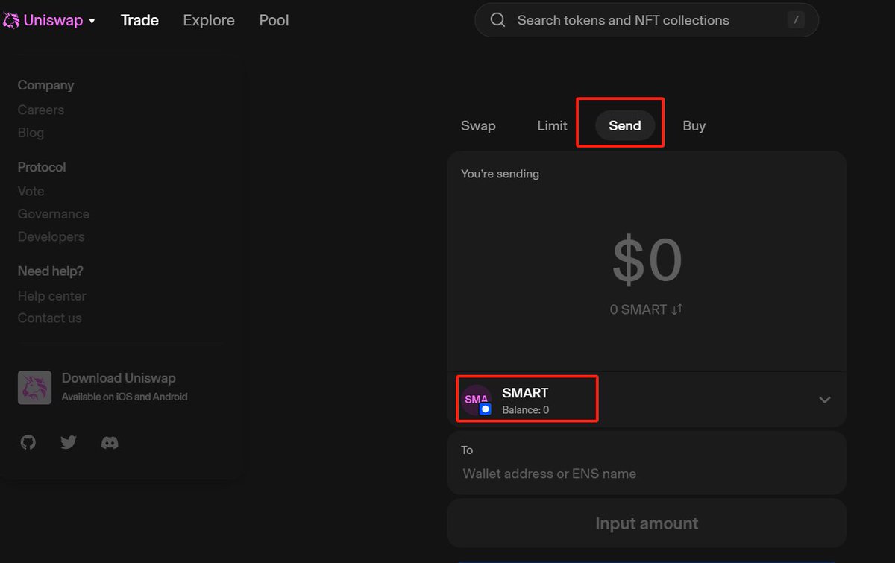Click the Download Uniswap text link
The width and height of the screenshot is (895, 563).
[x=119, y=378]
